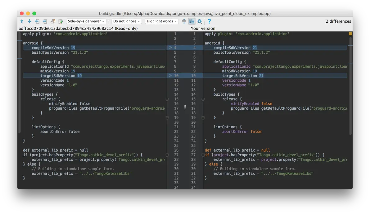Click the '2 differences' counter label
This screenshot has height=214, width=370.
(x=338, y=21)
